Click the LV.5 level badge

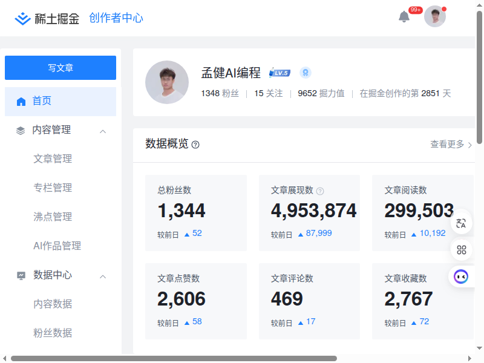point(280,73)
